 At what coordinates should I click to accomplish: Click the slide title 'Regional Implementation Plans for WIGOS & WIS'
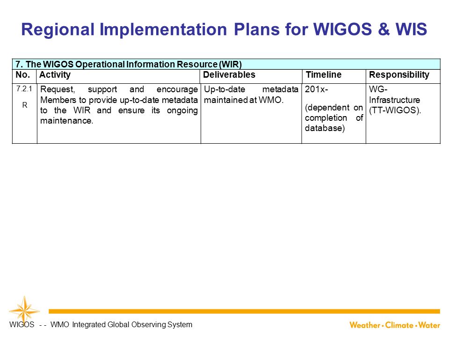224,29
